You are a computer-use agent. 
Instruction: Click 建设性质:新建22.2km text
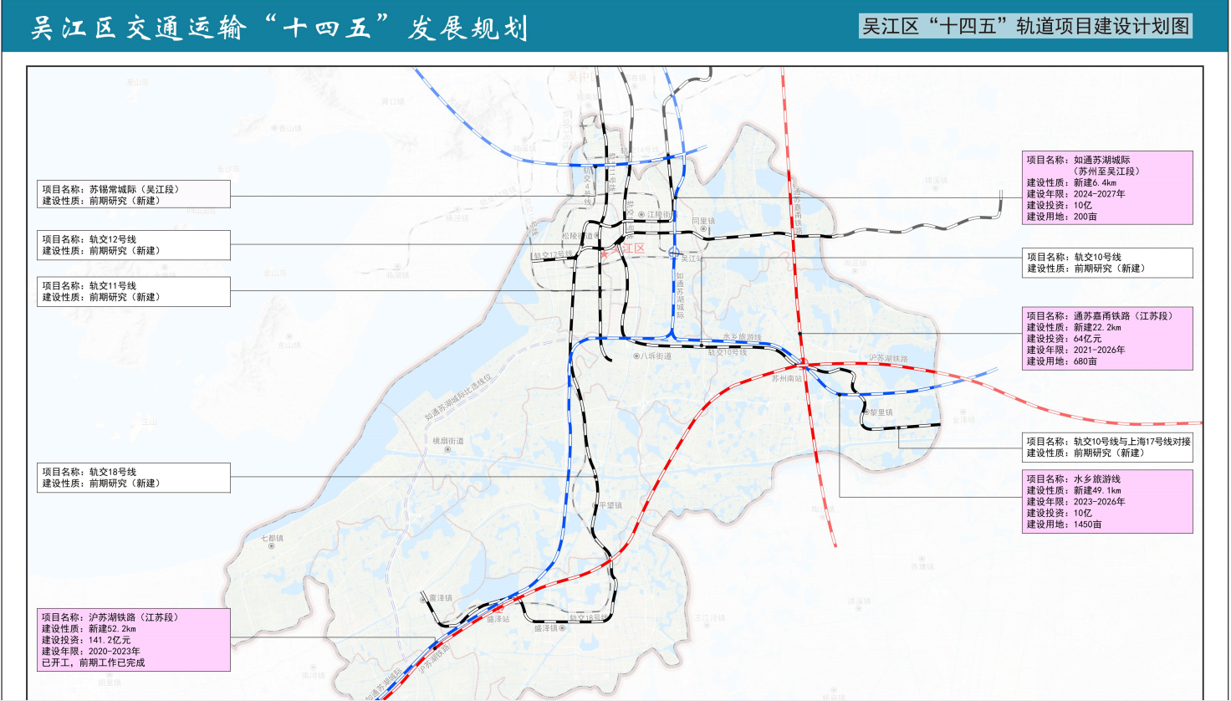(x=1074, y=327)
